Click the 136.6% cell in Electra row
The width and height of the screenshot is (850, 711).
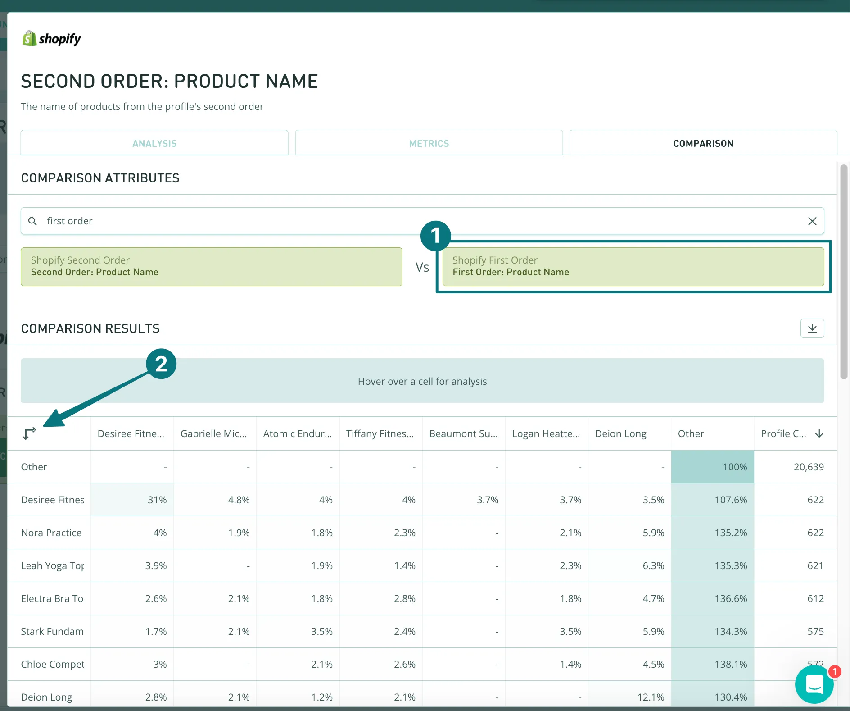pyautogui.click(x=712, y=598)
